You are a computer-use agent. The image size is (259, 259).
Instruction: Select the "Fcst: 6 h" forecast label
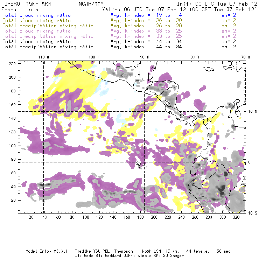tap(20, 9)
